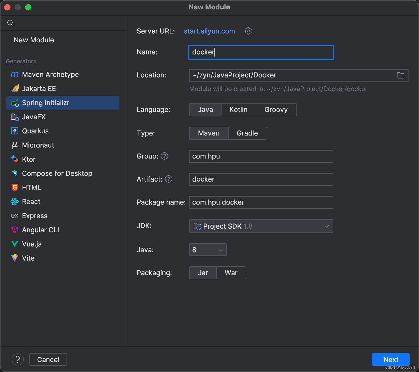Image resolution: width=419 pixels, height=372 pixels.
Task: Open dialog help question mark button
Action: pos(18,359)
